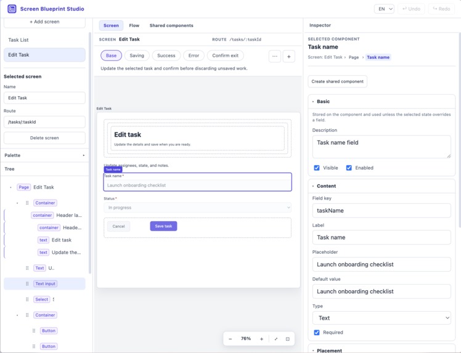Select the text Edit task tree row

pos(44,240)
